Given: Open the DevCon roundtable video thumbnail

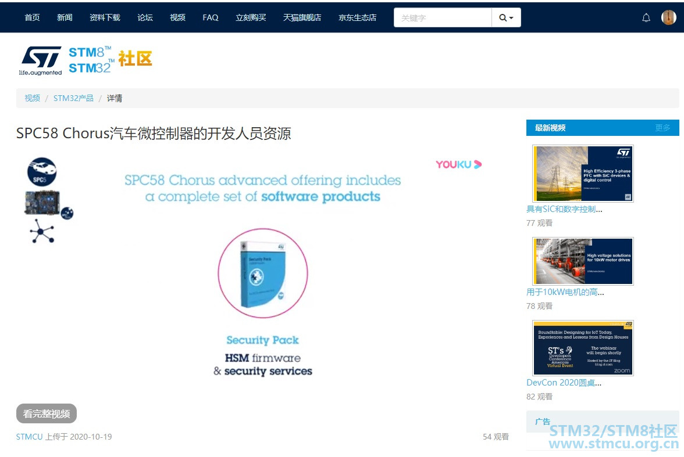Looking at the screenshot, I should 583,348.
